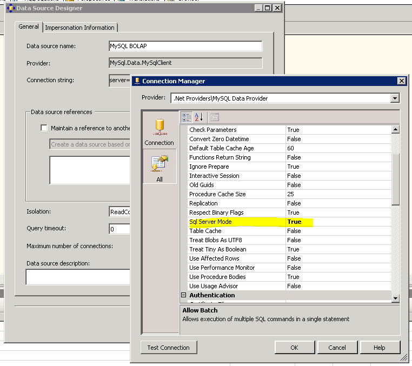Image resolution: width=412 pixels, height=366 pixels.
Task: Click the property grid scroll up arrow
Action: 395,129
